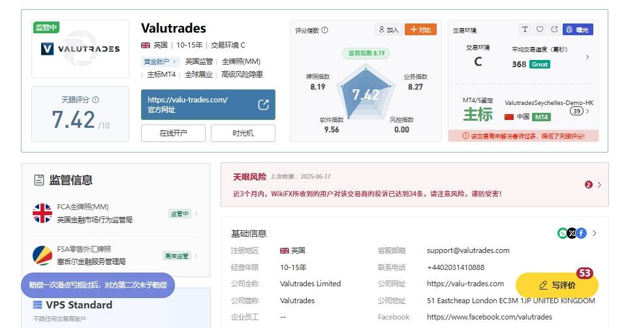The width and height of the screenshot is (624, 328).
Task: Expand the 天眼风险 alert arrow
Action: [x=599, y=185]
